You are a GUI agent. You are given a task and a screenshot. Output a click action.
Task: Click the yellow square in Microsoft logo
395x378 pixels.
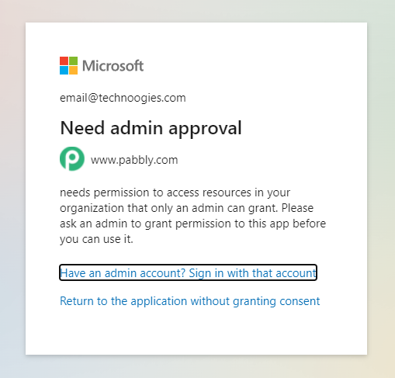click(x=73, y=71)
